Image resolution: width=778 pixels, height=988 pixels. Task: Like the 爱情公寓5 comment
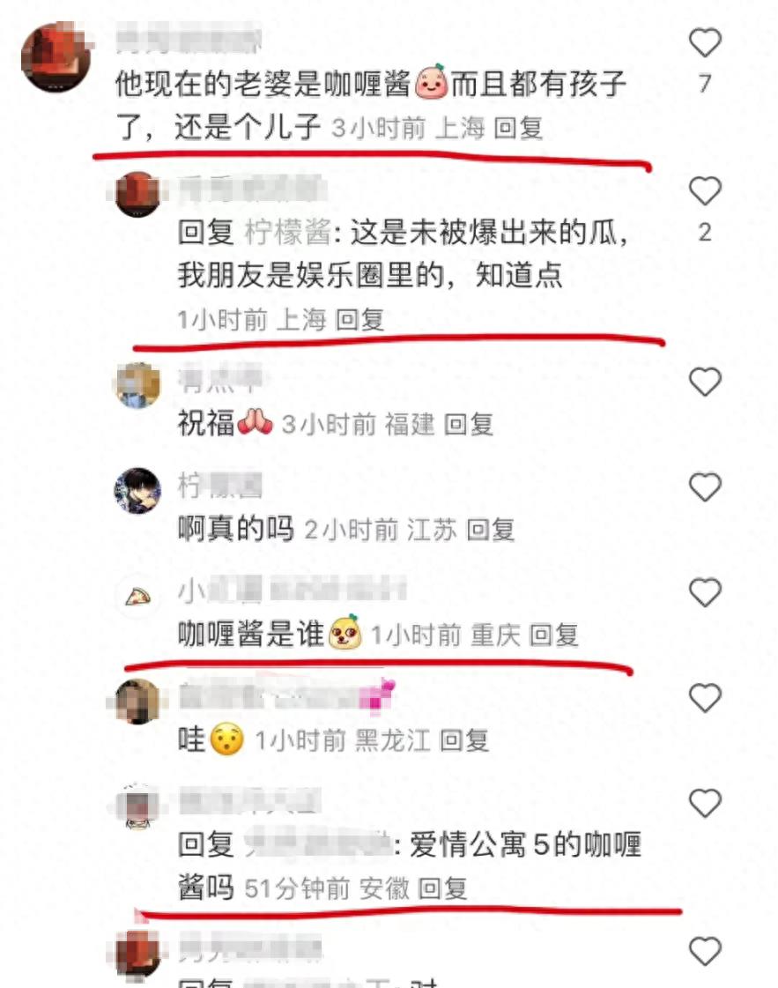pos(704,804)
